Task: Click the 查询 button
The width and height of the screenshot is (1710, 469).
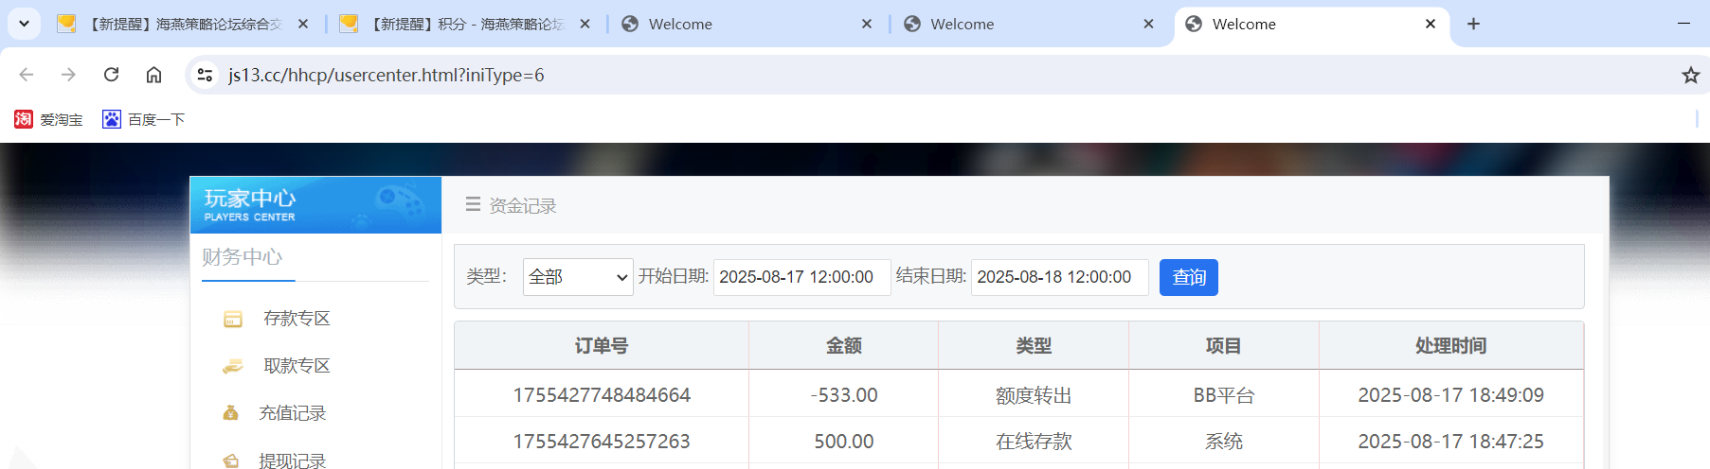Action: coord(1189,277)
